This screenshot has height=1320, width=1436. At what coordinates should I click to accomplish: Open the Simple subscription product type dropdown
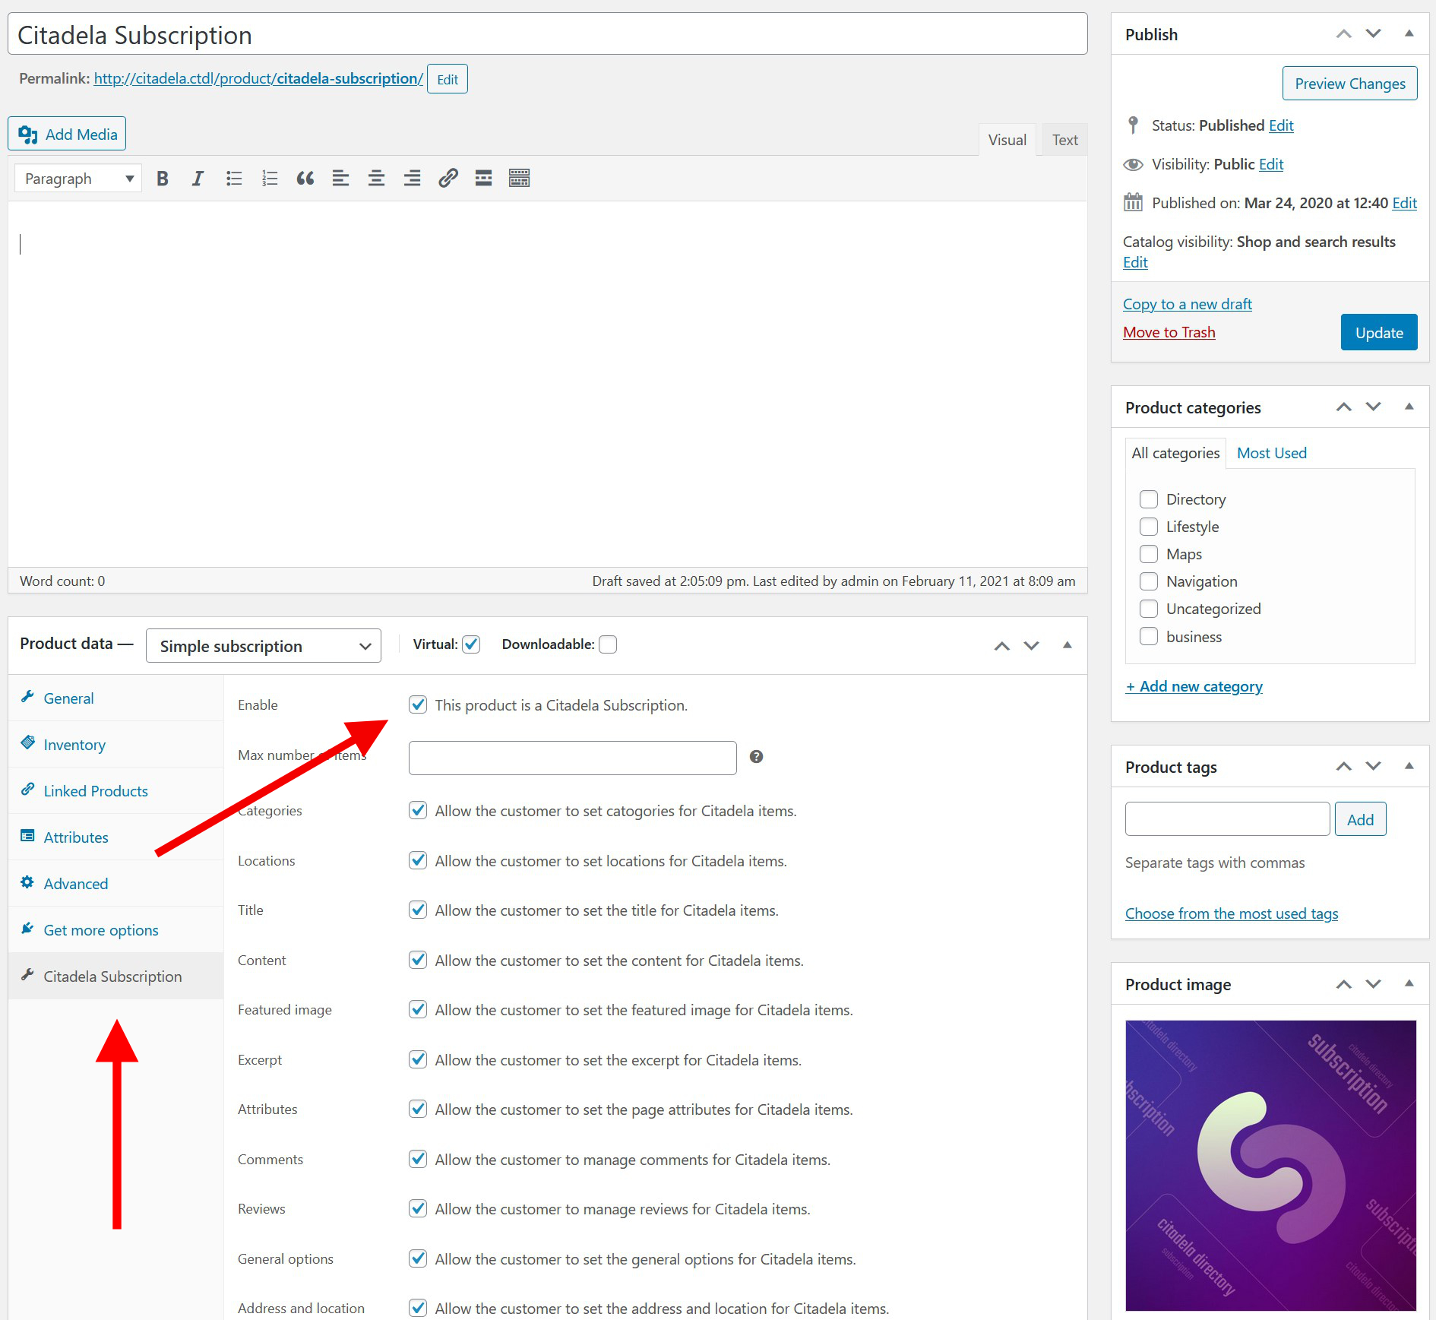coord(264,646)
